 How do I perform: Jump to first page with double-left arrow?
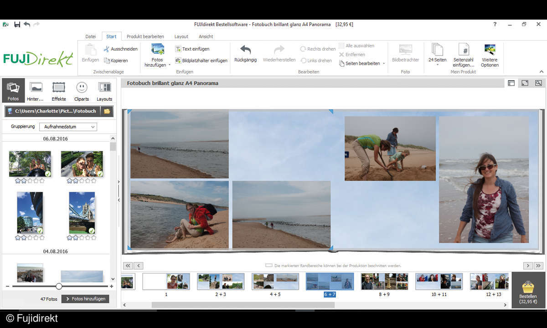point(128,266)
